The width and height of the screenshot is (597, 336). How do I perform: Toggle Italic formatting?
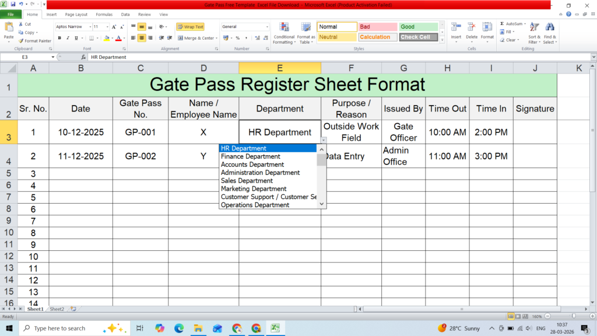(68, 38)
